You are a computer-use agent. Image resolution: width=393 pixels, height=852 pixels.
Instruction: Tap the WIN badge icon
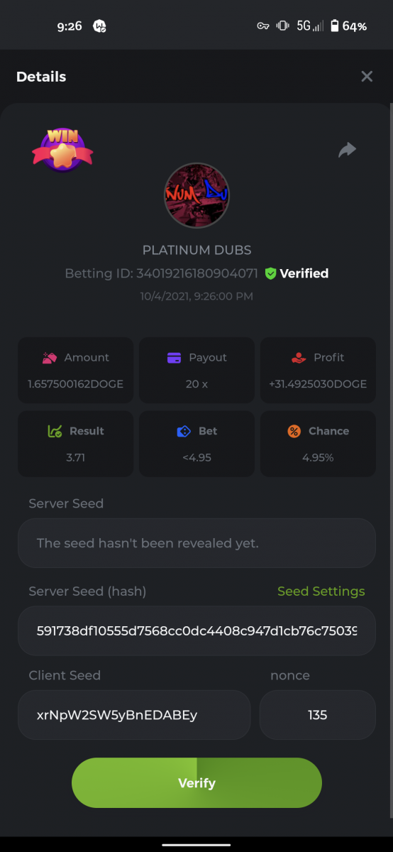coord(62,149)
